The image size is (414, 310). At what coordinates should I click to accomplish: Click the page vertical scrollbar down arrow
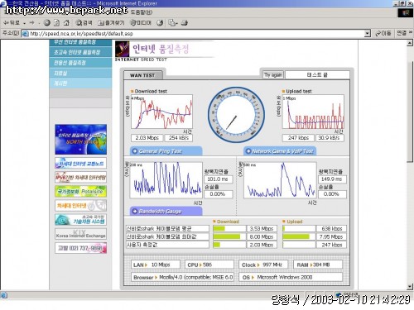click(x=410, y=287)
